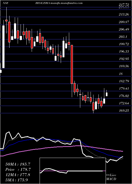Click the 179.41 price level label
132x184 pixels.
[x=124, y=88]
